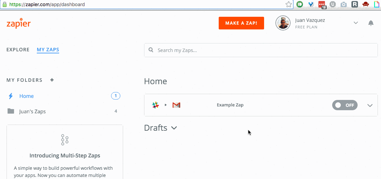
Task: Click the arrow between Slack and Gmail
Action: 166,105
